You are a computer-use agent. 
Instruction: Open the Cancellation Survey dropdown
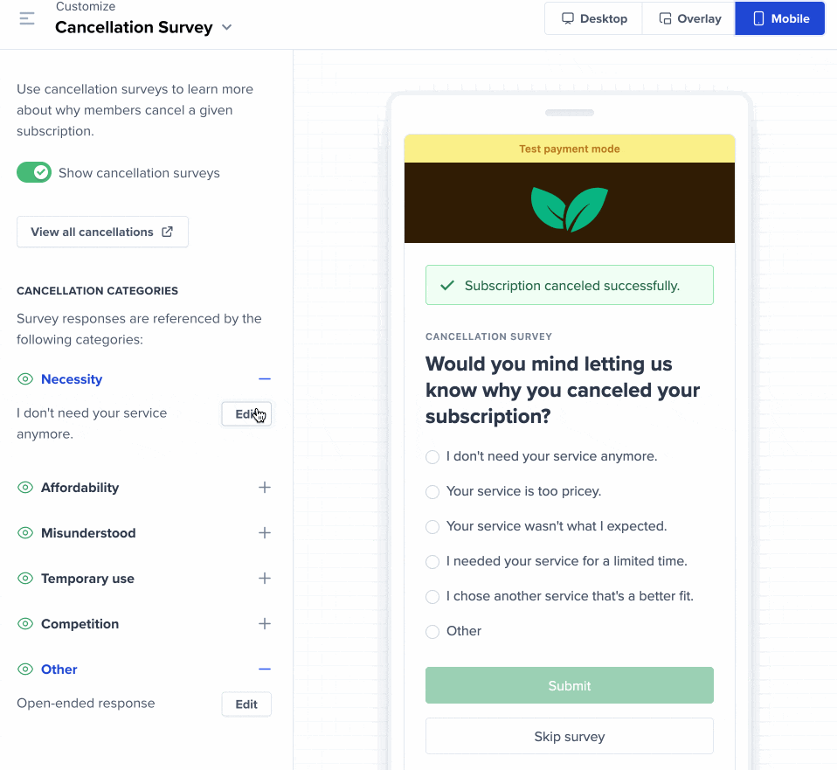click(227, 27)
